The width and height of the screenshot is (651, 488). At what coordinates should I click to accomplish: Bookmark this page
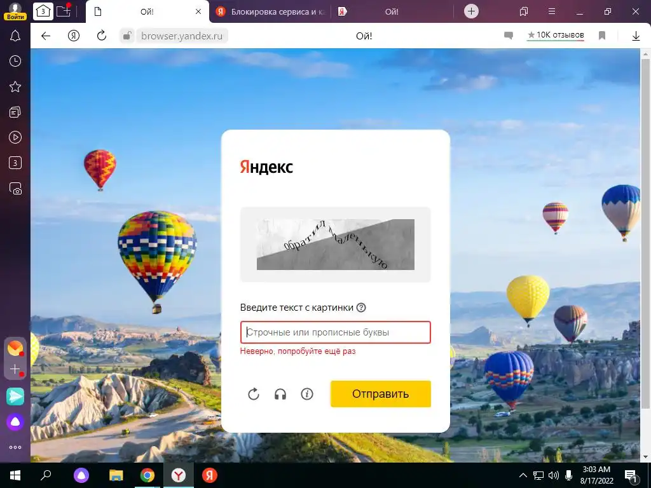602,36
